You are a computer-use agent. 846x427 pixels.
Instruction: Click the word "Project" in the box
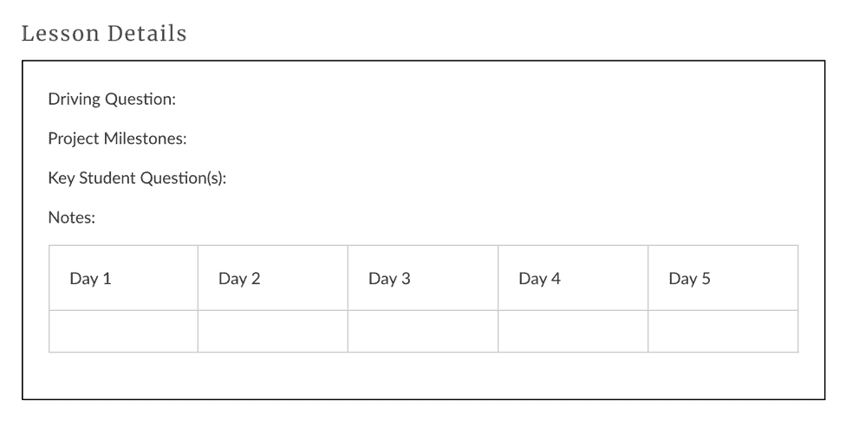(73, 139)
